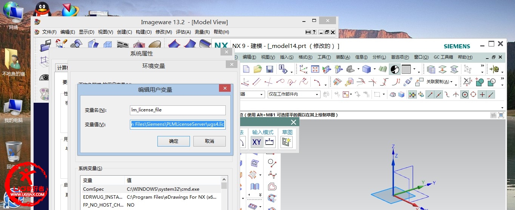Open the GC 工具箱 menu in NX
Image resolution: width=515 pixels, height=210 pixels.
[x=443, y=57]
